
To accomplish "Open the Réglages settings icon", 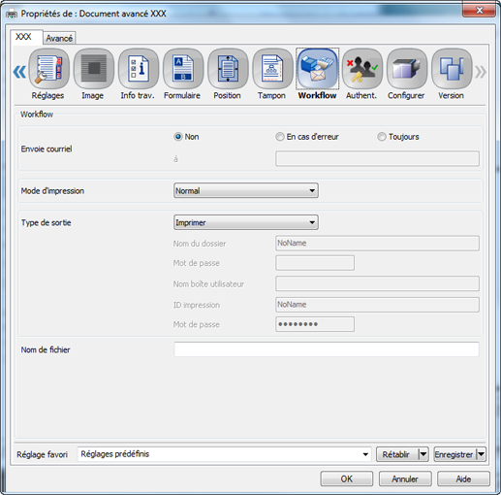I will click(48, 68).
